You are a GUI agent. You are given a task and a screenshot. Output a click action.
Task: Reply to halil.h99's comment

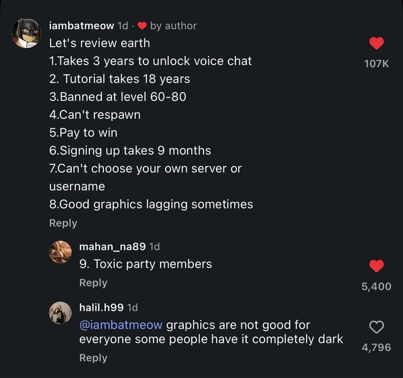pyautogui.click(x=93, y=358)
